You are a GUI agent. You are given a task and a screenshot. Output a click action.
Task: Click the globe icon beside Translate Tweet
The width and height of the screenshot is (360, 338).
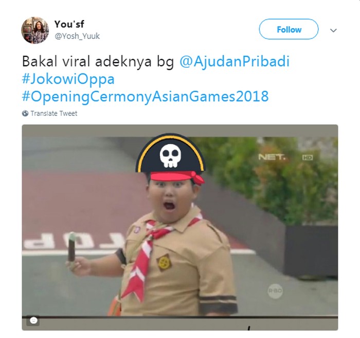25,113
